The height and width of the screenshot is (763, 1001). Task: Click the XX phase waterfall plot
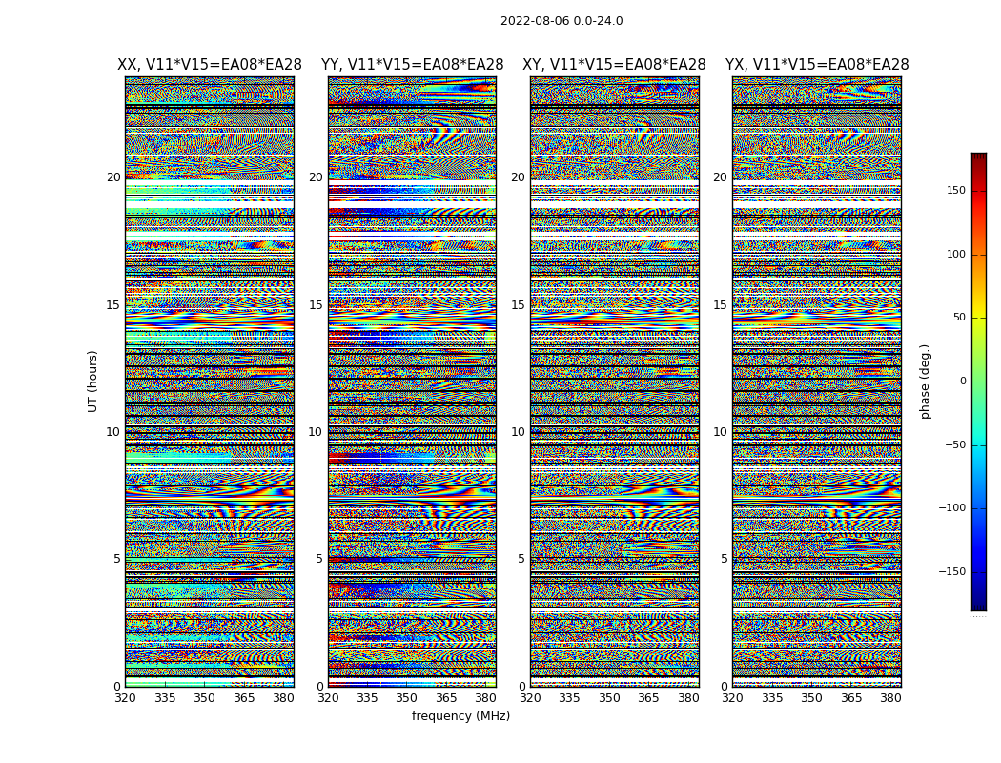point(210,381)
